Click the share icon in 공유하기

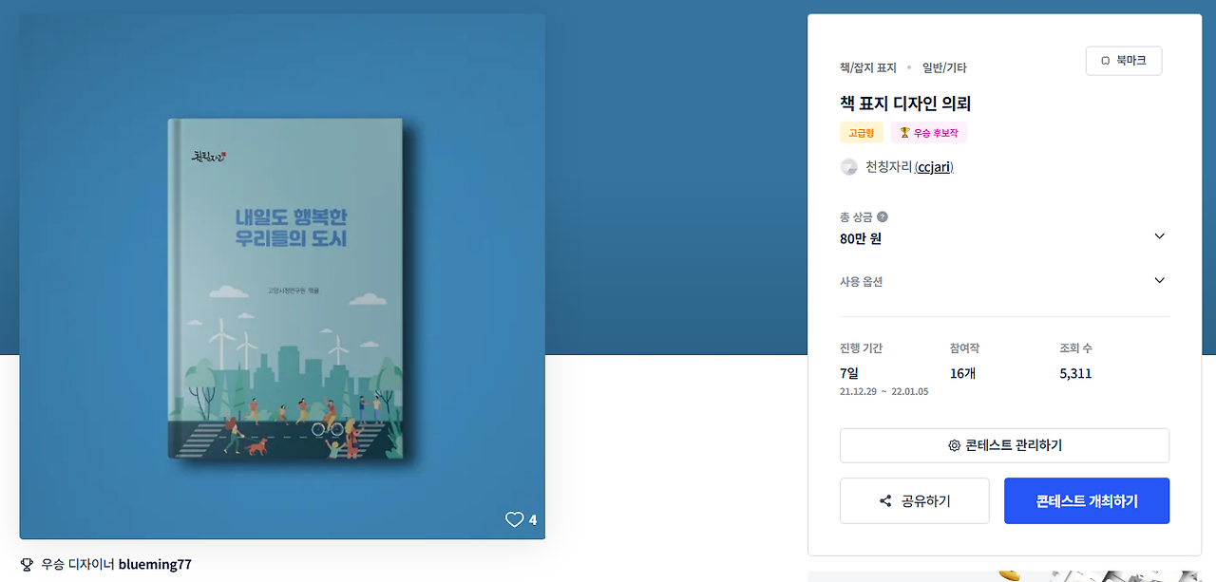[x=885, y=501]
